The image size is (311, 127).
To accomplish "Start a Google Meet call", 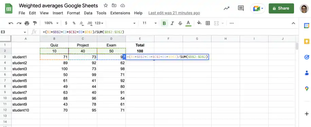I will (x=256, y=8).
